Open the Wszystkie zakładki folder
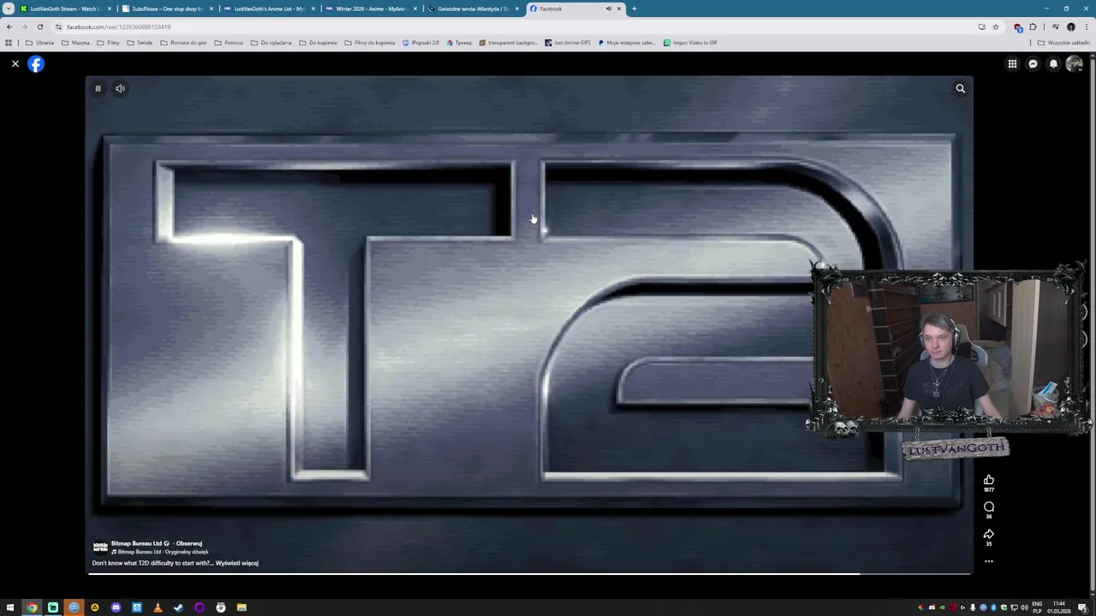This screenshot has width=1096, height=616. tap(1064, 43)
